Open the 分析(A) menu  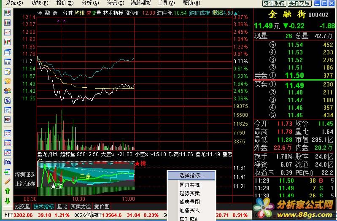(x=90, y=3)
